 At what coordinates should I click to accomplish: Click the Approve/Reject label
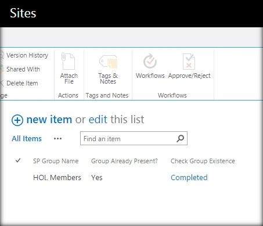click(189, 76)
